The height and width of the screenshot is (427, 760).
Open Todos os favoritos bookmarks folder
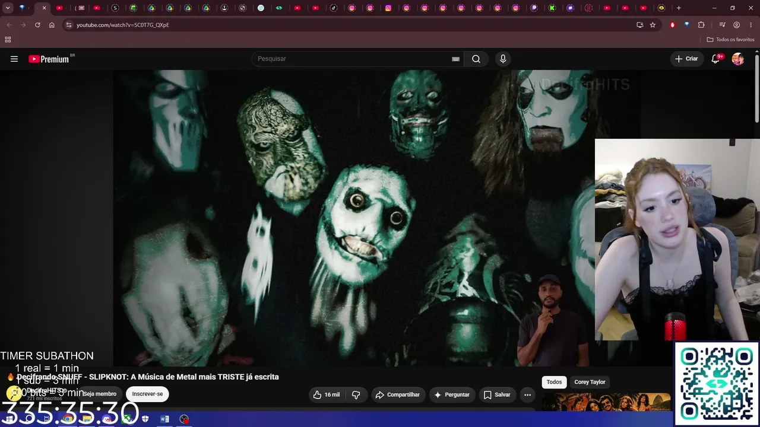731,40
